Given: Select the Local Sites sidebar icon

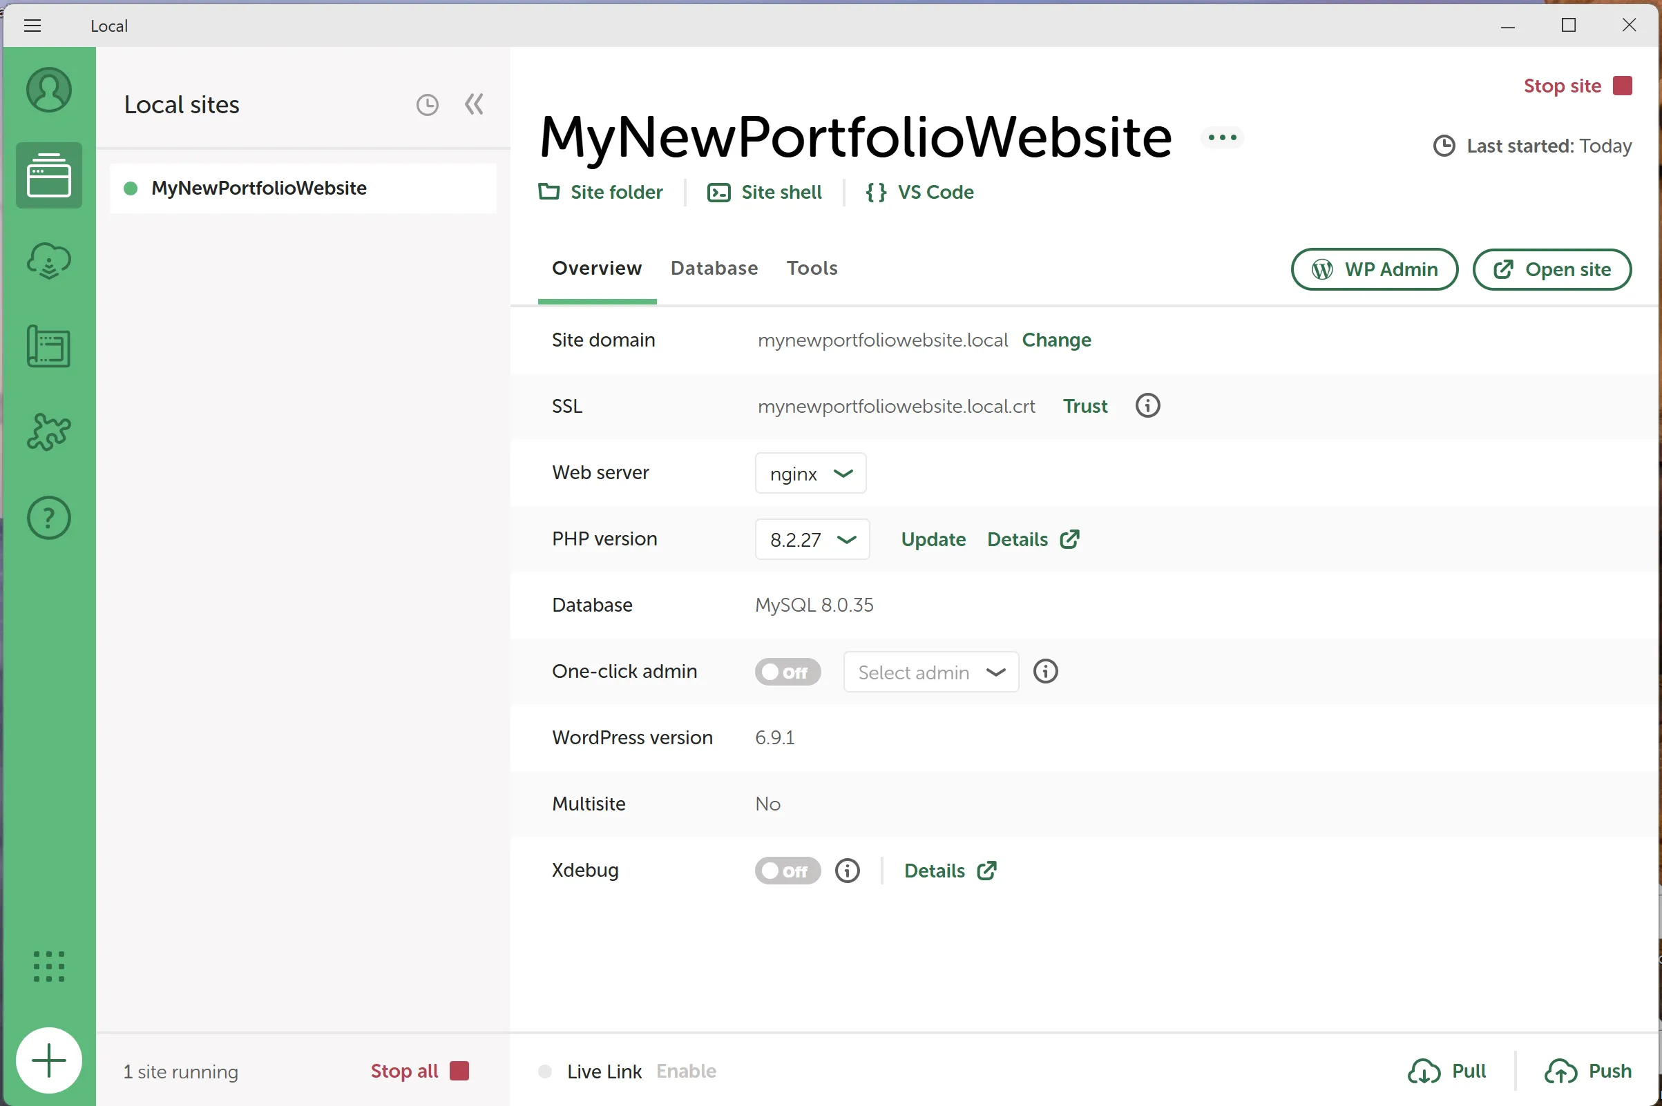Looking at the screenshot, I should pyautogui.click(x=48, y=175).
